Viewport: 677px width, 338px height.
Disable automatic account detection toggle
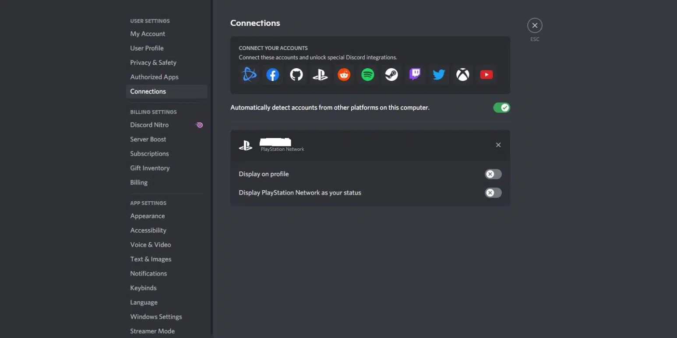click(x=501, y=108)
